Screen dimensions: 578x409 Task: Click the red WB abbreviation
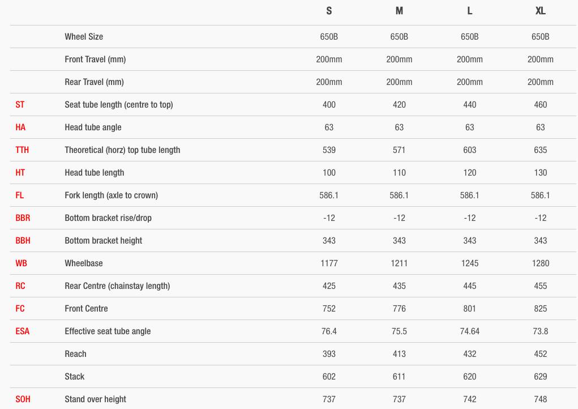pos(21,263)
